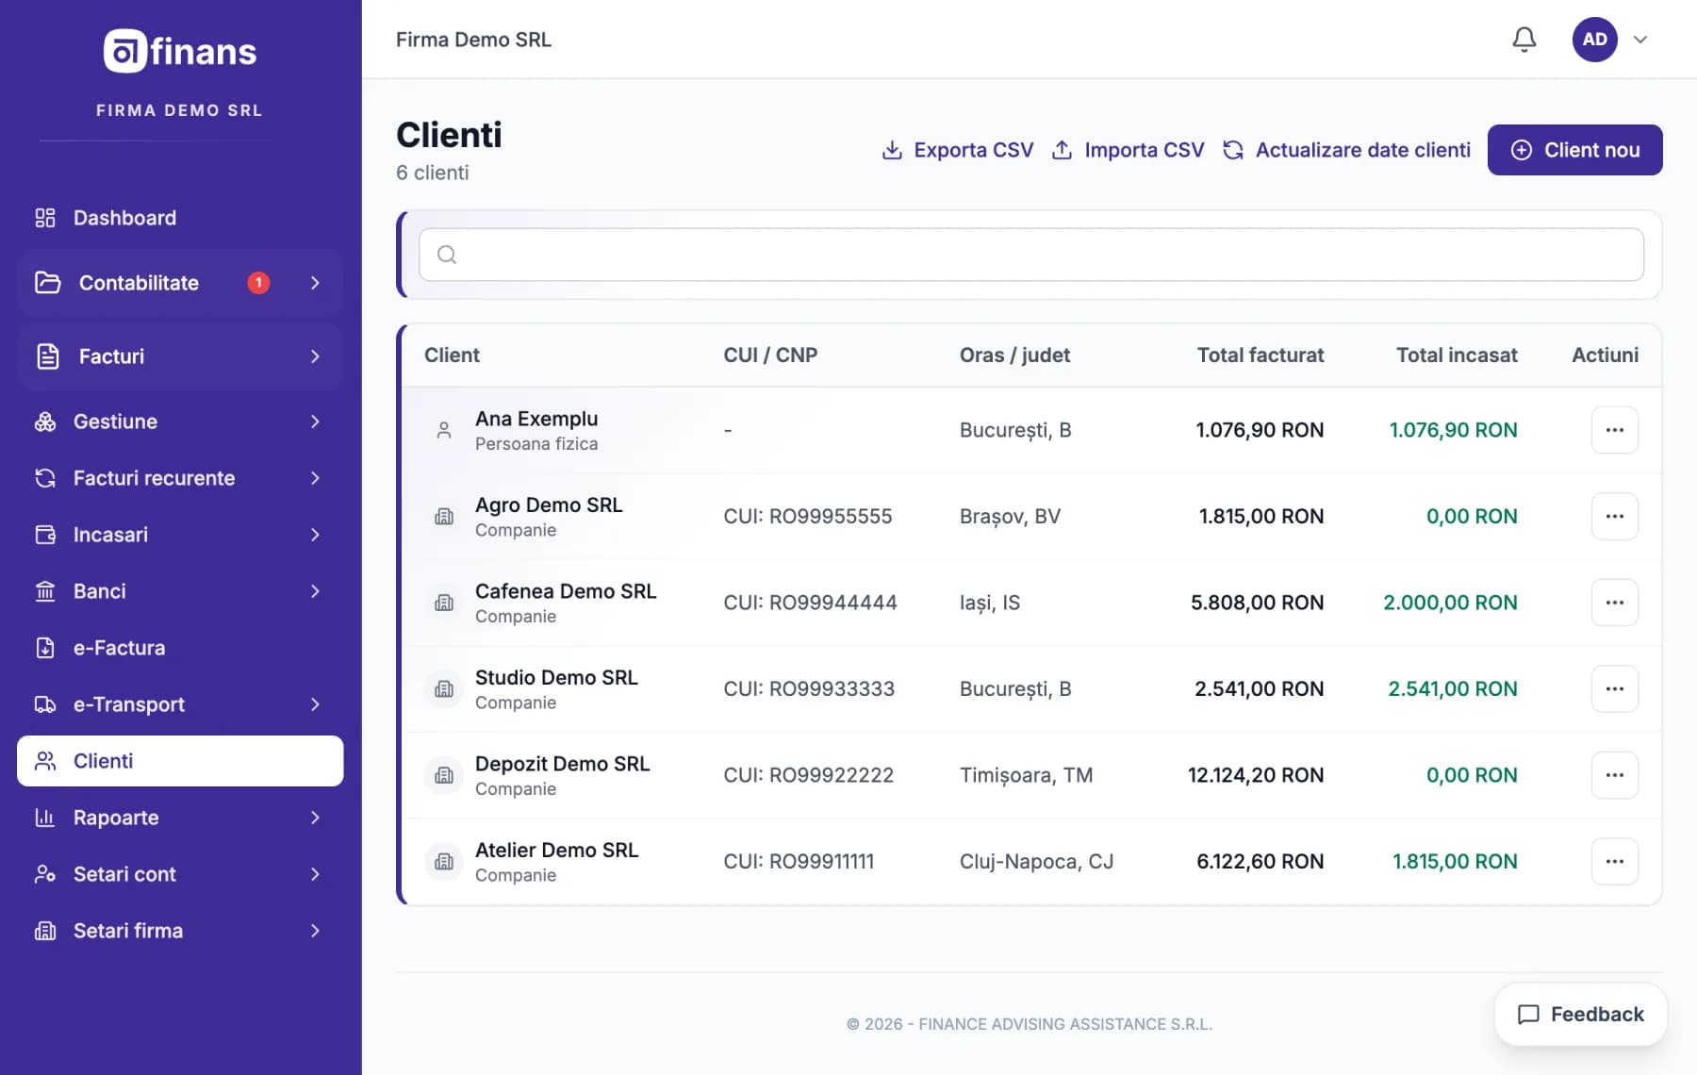Click the Setari firma building icon

(45, 931)
